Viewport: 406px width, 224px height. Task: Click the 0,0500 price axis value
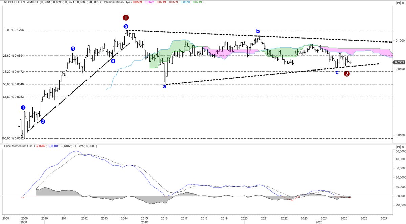[x=400, y=69]
